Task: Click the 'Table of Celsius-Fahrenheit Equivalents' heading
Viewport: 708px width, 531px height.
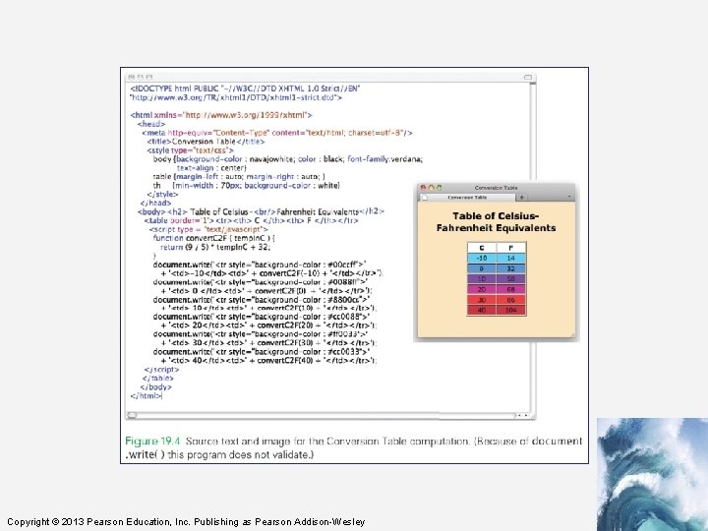Action: click(x=496, y=221)
